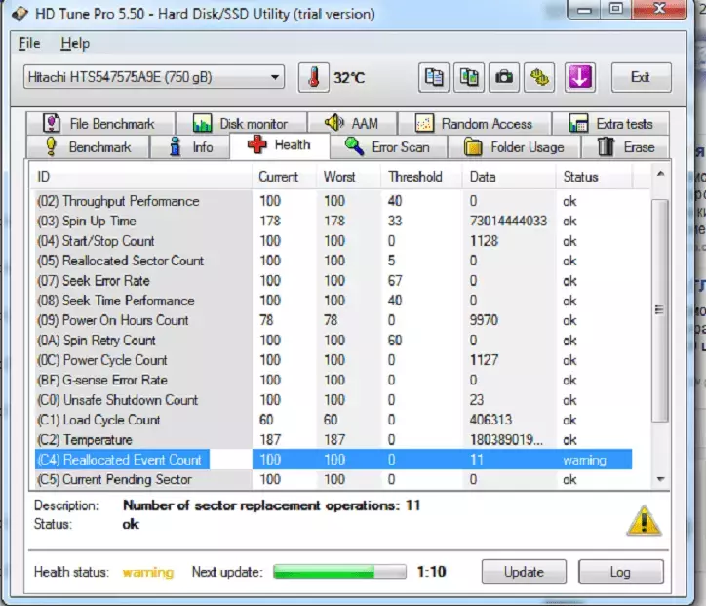This screenshot has width=706, height=606.
Task: Click the attribute list scrollbar thumb
Action: pos(660,310)
